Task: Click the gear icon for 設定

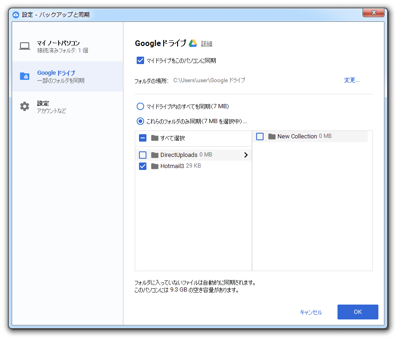Action: pyautogui.click(x=25, y=106)
